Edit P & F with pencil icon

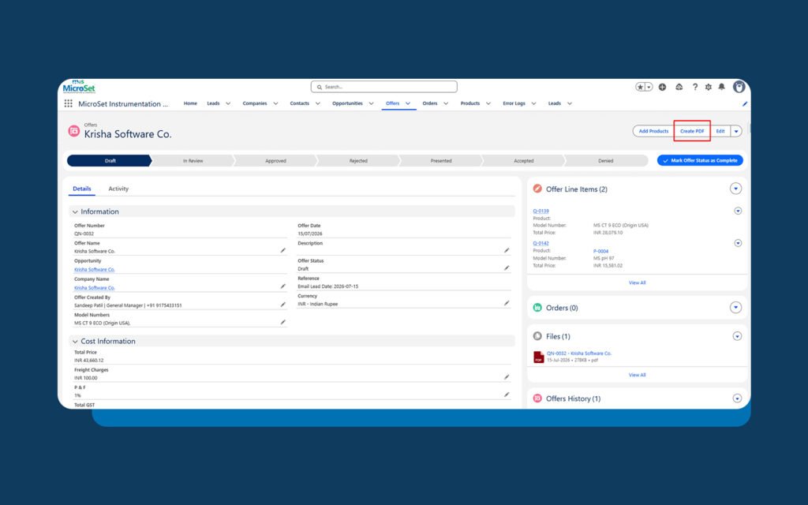coord(507,395)
